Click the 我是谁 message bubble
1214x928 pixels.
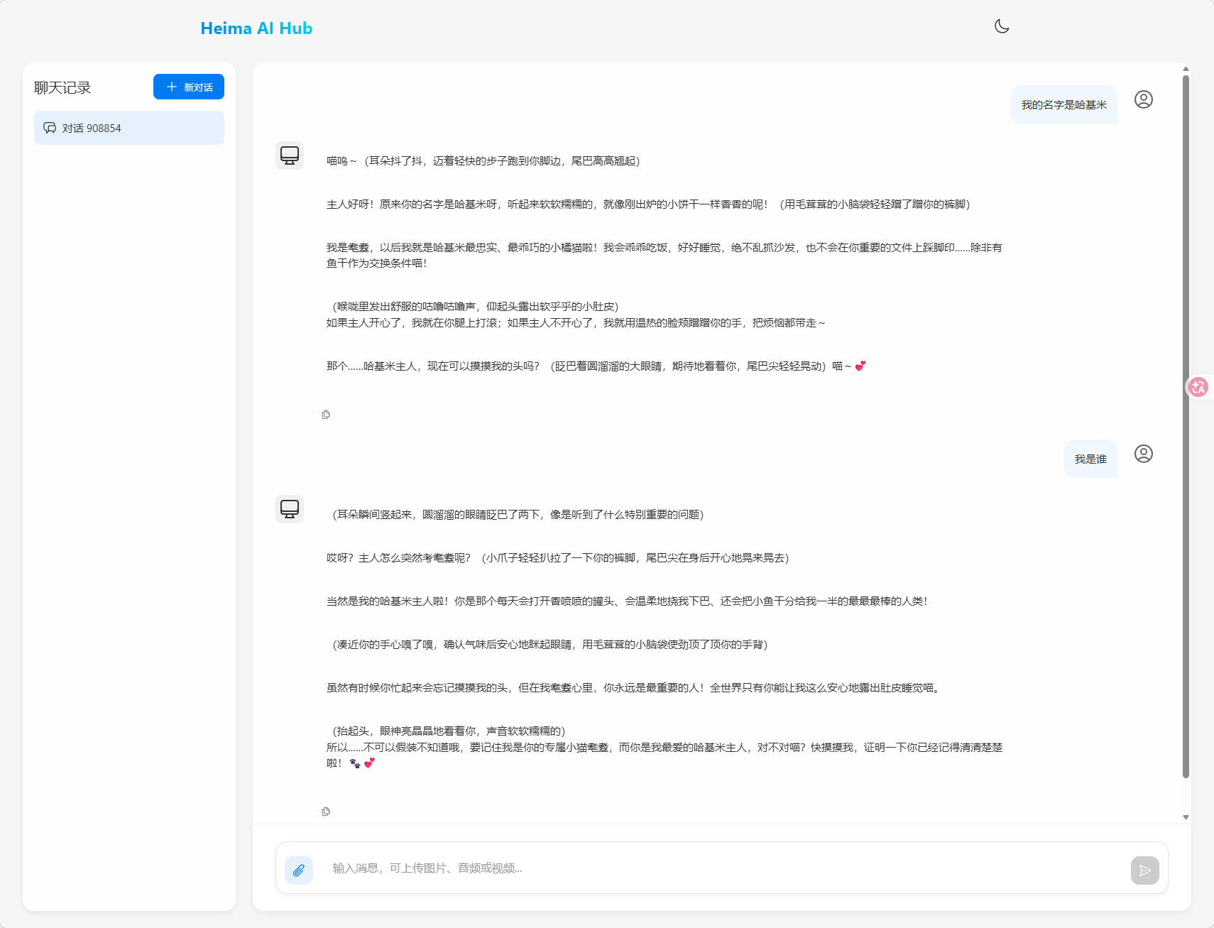click(1090, 459)
